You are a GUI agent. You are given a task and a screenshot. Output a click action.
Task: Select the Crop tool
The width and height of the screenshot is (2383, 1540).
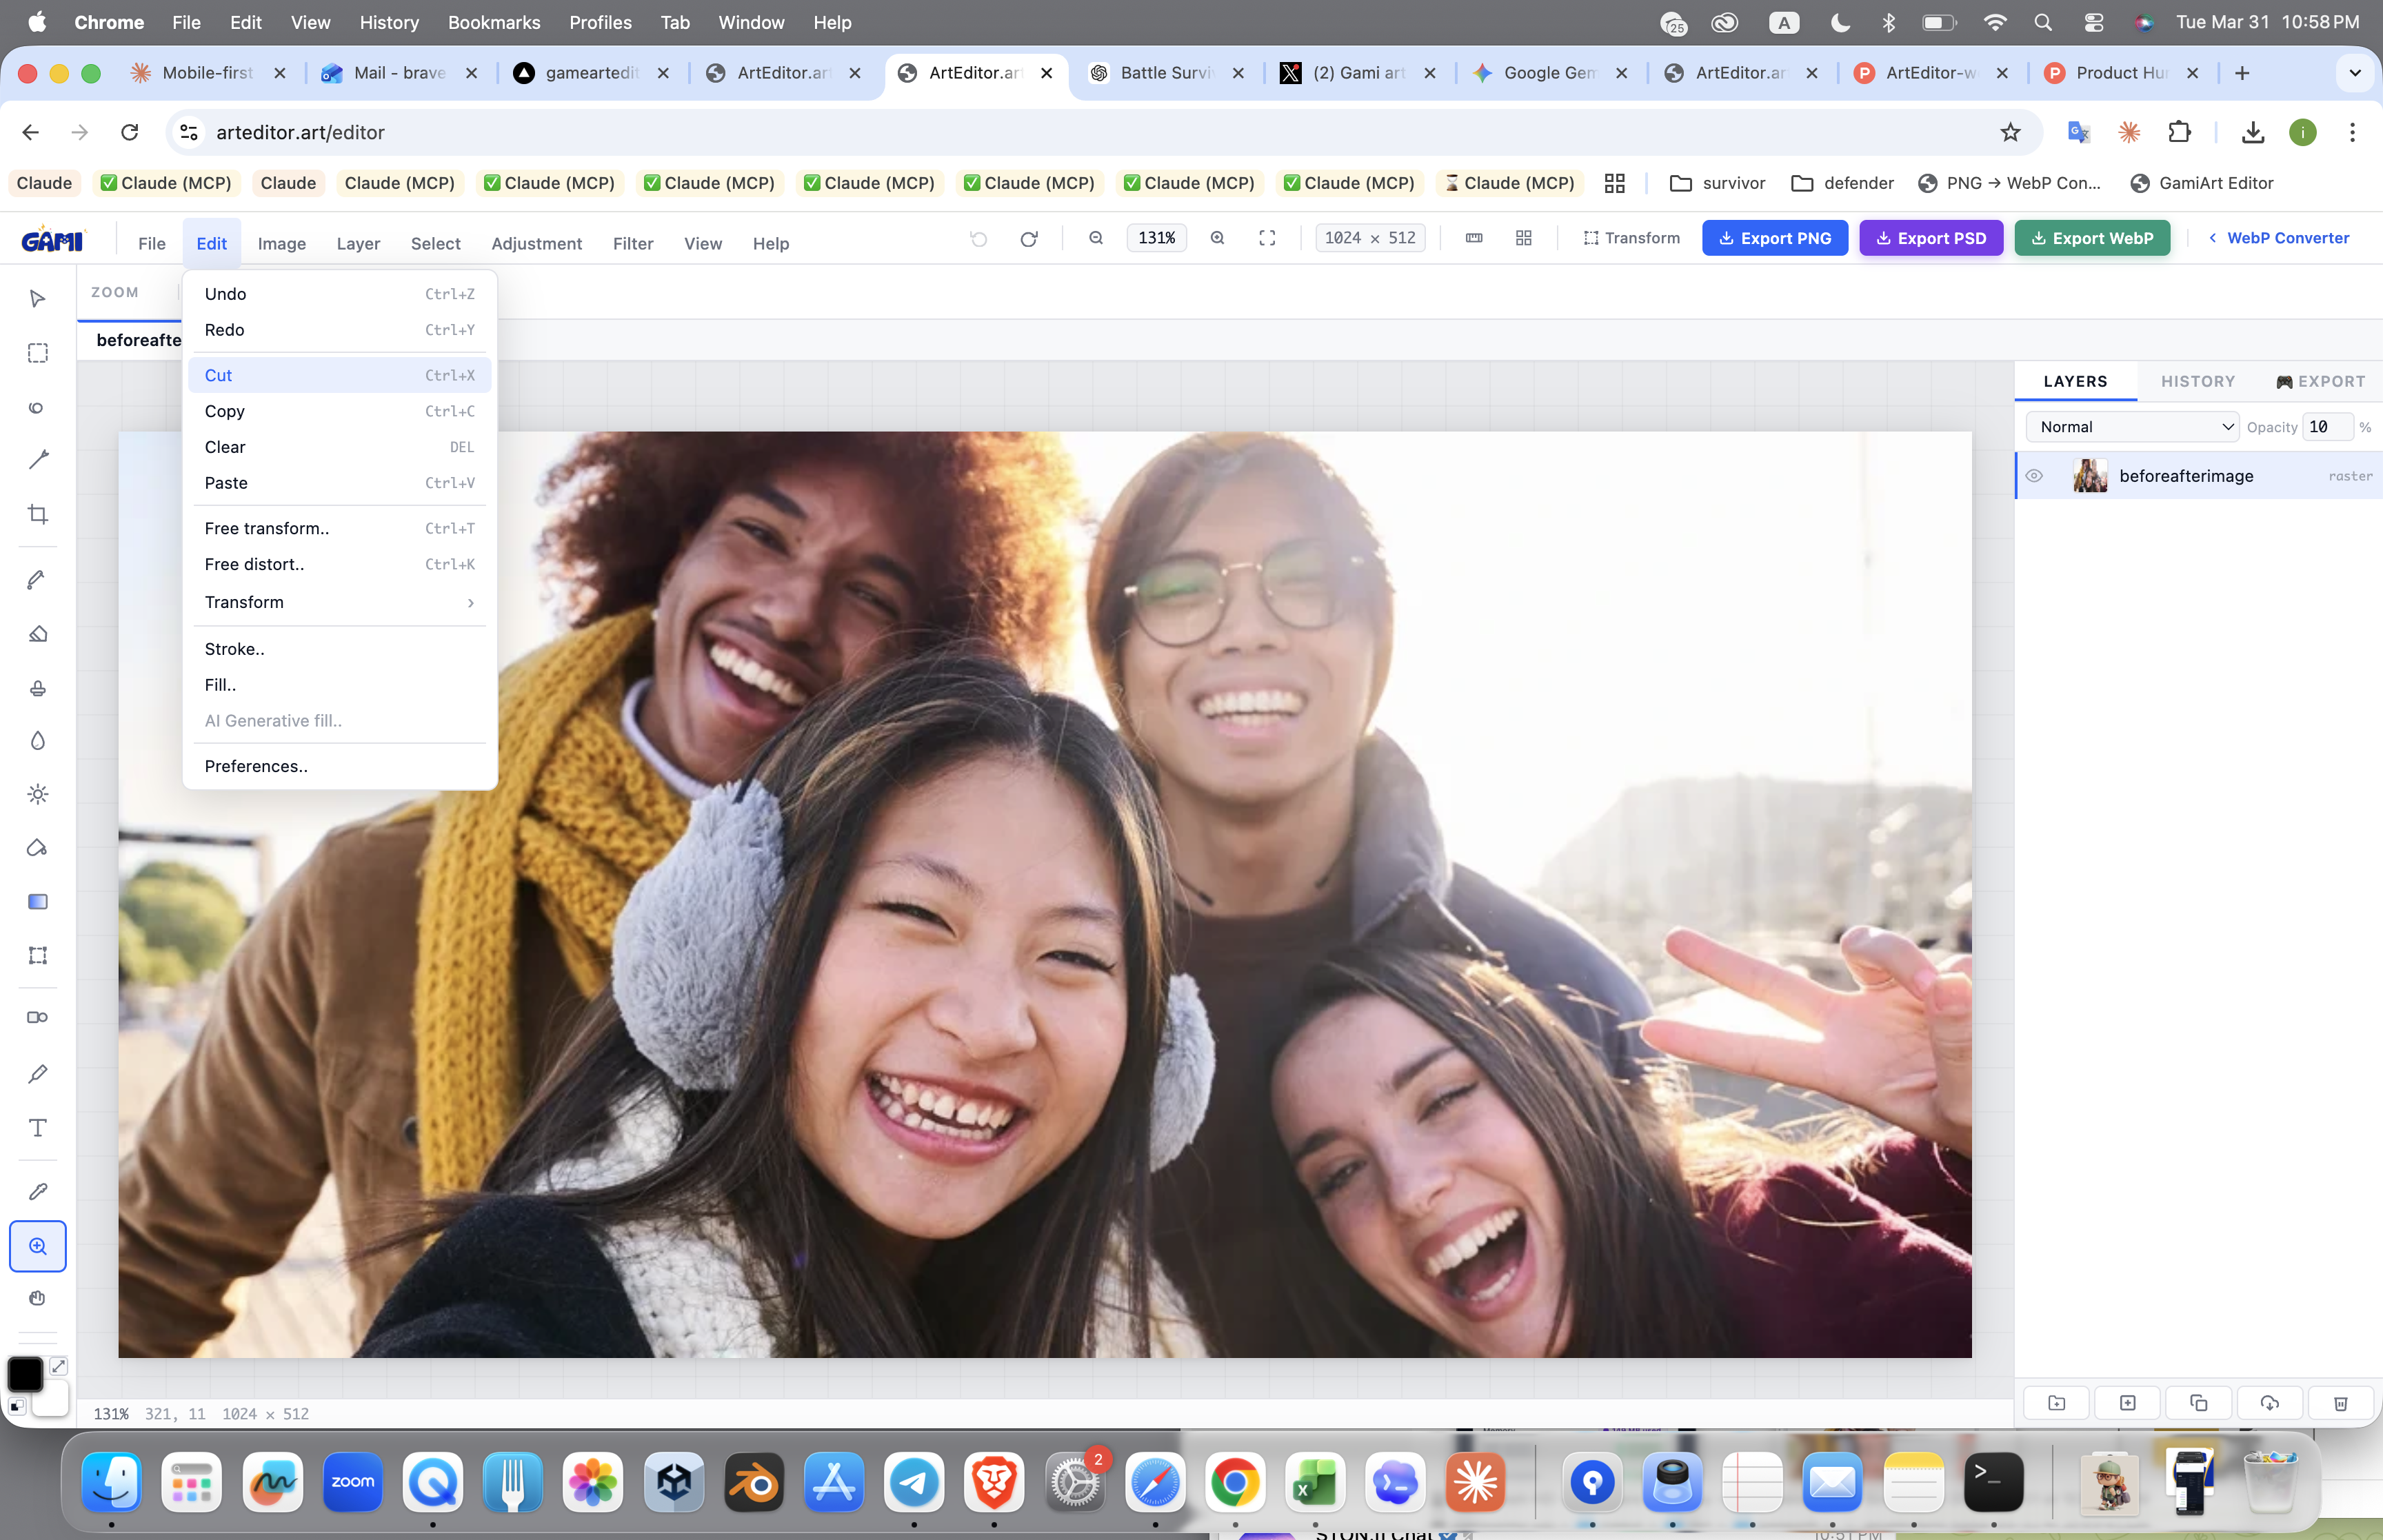[x=37, y=514]
